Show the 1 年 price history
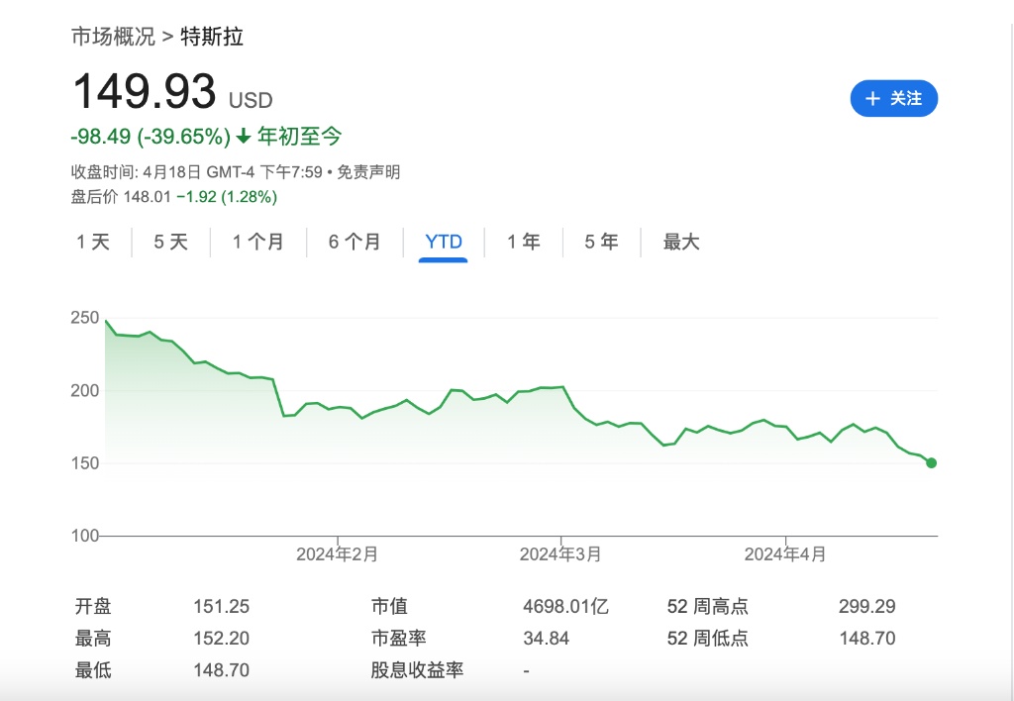This screenshot has height=701, width=1014. tap(523, 243)
